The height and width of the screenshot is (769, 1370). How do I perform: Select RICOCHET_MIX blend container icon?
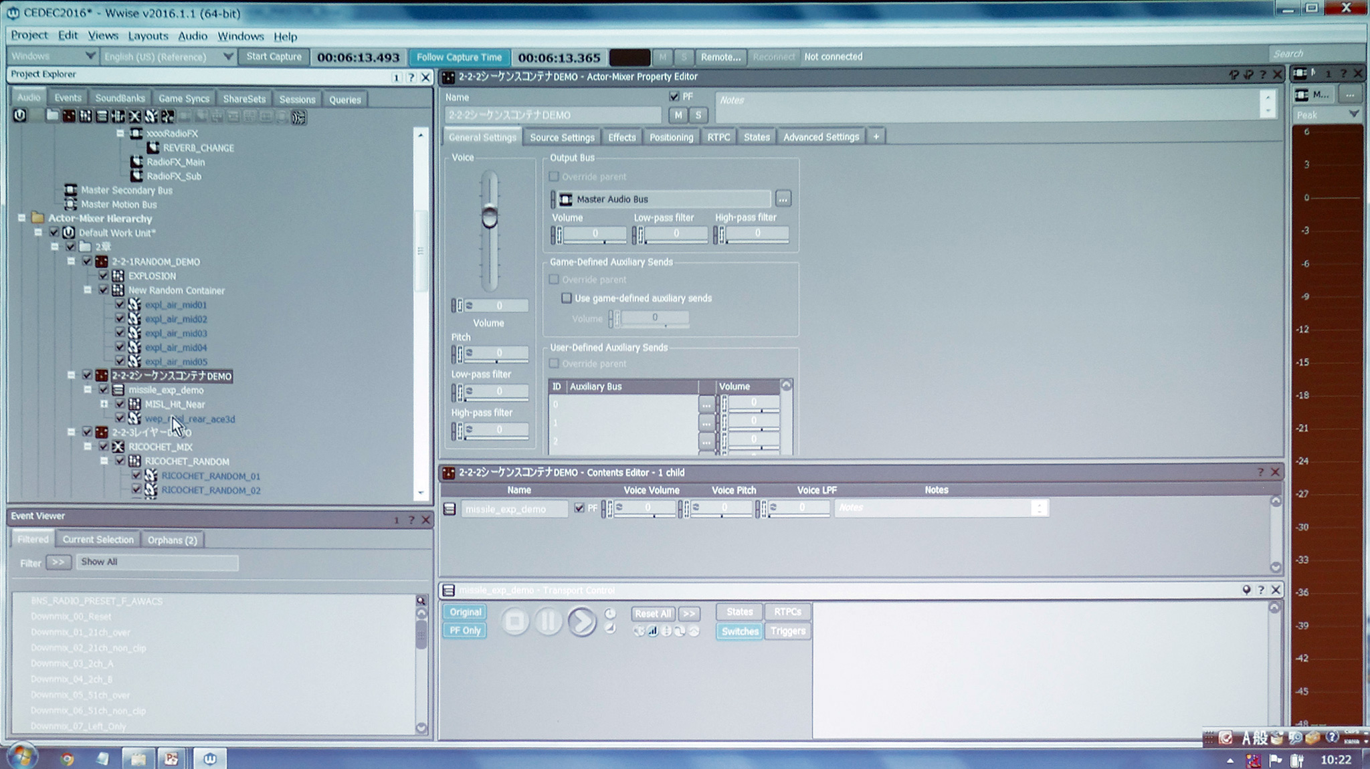click(x=118, y=447)
